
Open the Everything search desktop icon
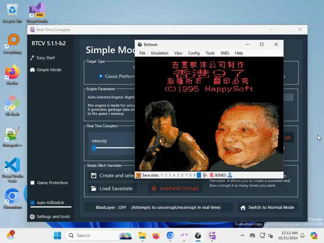coord(12,44)
